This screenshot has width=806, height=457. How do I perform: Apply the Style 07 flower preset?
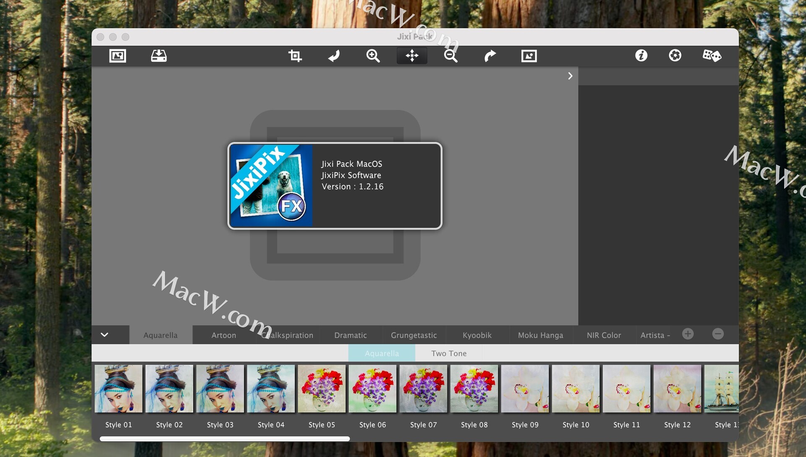(423, 389)
